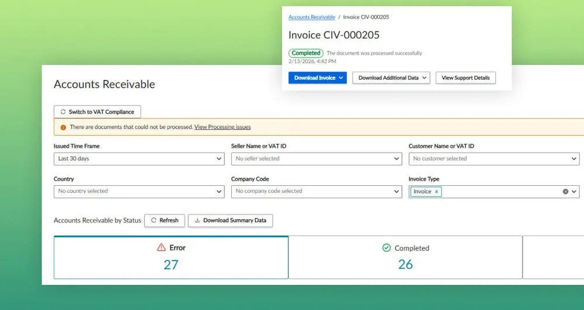Click the orange warning icon in banner
This screenshot has height=310, width=584.
click(63, 127)
